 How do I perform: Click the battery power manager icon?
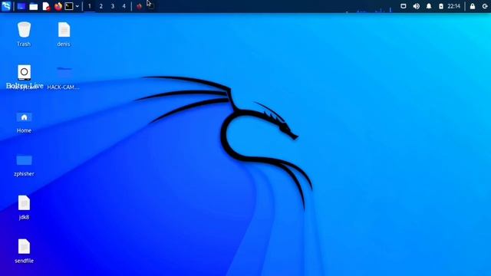(x=441, y=6)
